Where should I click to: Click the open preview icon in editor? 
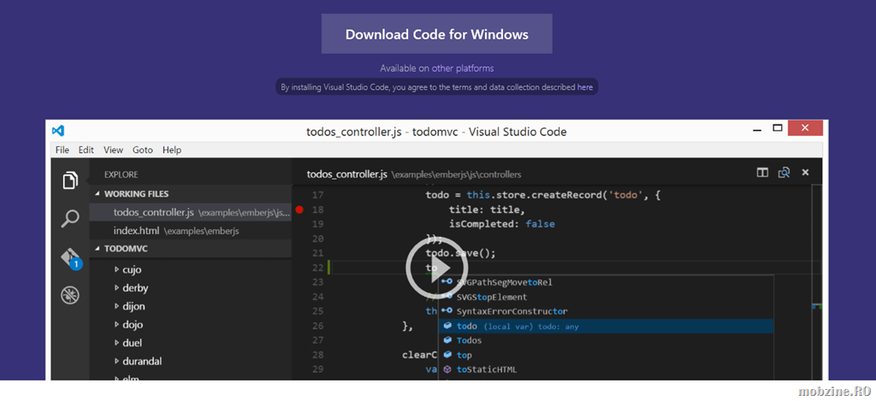[784, 173]
